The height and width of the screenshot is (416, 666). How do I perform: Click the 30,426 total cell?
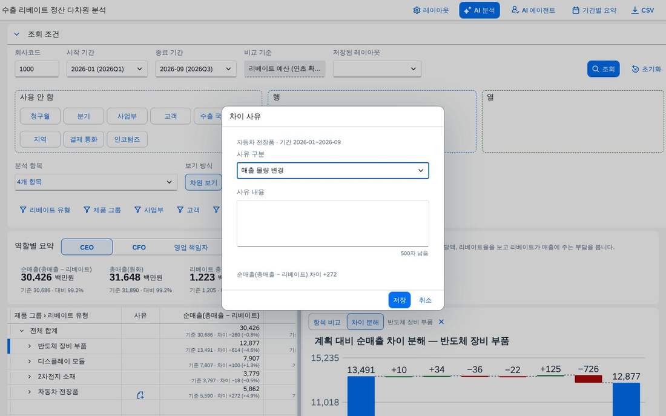click(x=211, y=331)
